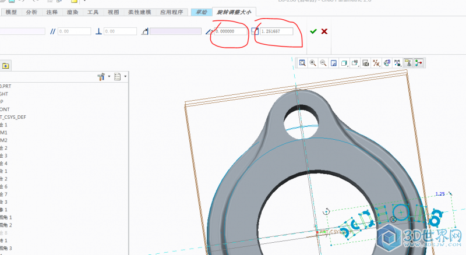Open the display style cube dropdown
This screenshot has width=466, height=255.
344,63
